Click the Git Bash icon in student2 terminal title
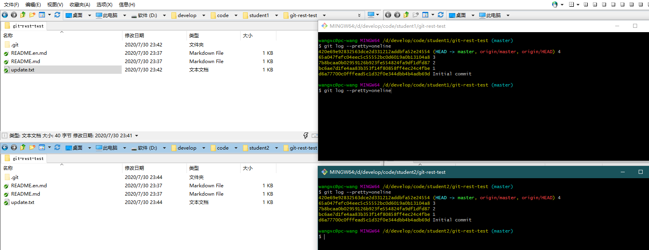 (x=324, y=172)
